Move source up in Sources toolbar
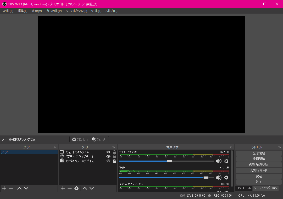The image size is (283, 199). [85, 188]
